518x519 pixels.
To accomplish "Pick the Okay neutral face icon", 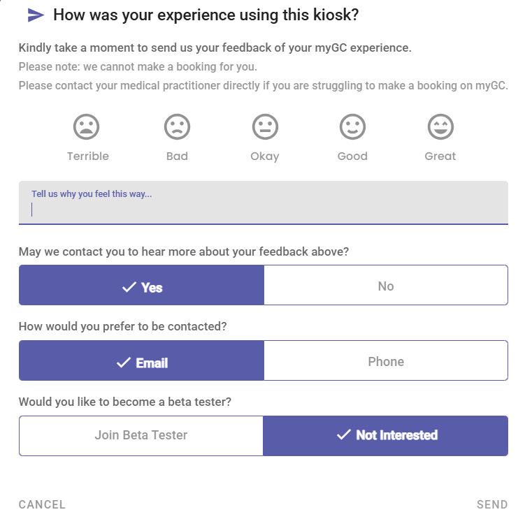I will [265, 126].
